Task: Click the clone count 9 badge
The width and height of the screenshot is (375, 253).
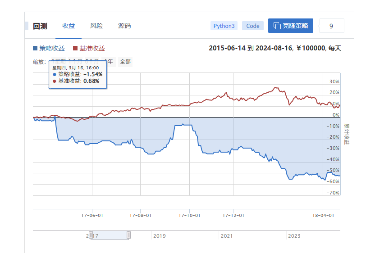Action: point(331,26)
